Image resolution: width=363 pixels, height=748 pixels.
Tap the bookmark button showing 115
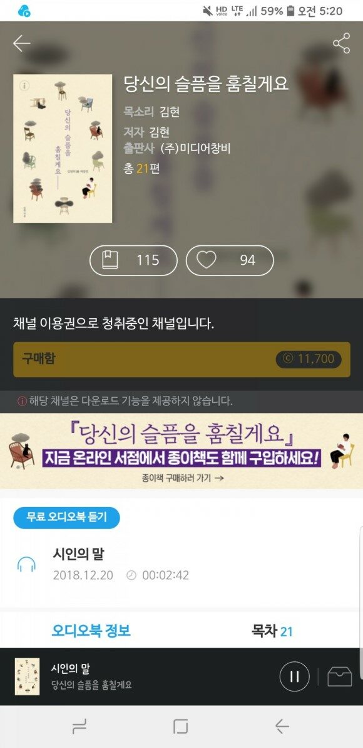(134, 260)
